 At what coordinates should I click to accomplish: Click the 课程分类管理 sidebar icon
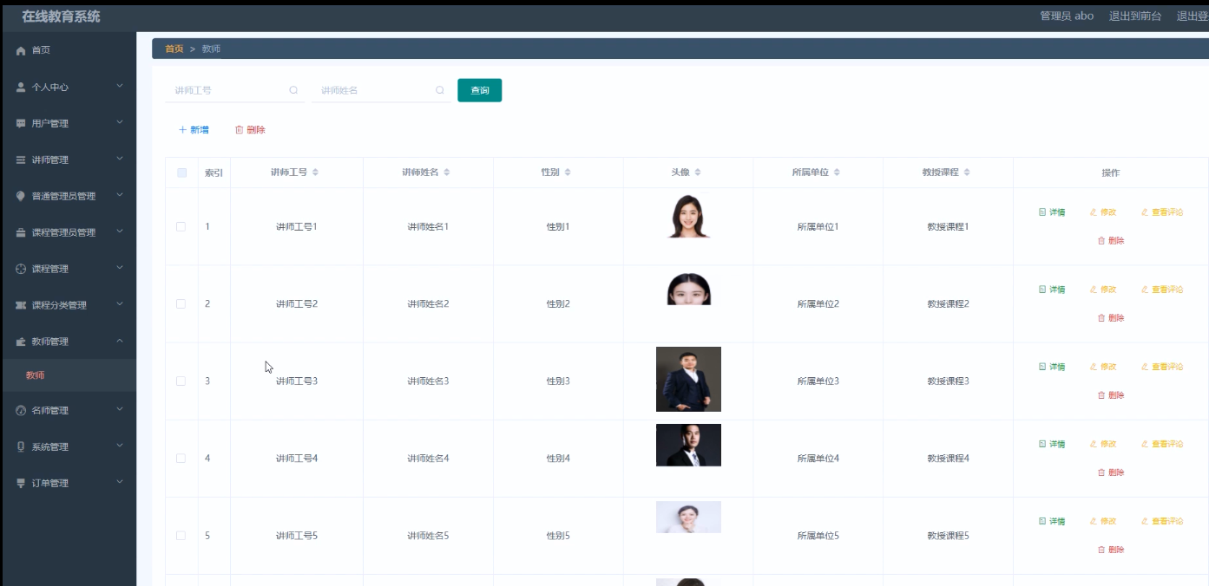(x=21, y=306)
